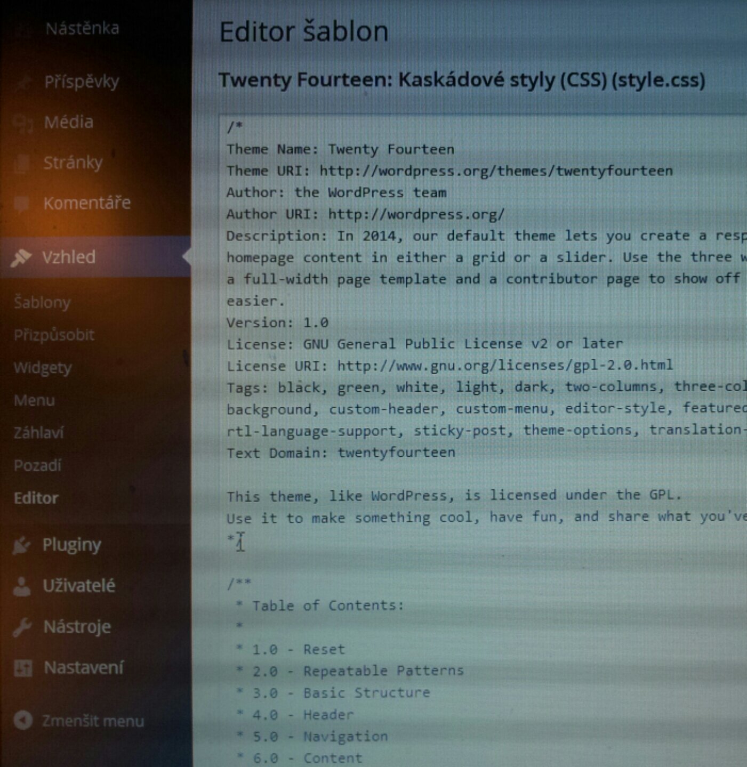Screen dimensions: 747x767
Task: Select the Editor submenu item
Action: tap(36, 498)
